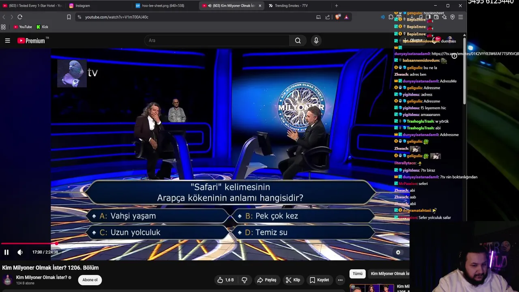
Task: Open the apps grid icon on bookmarks bar
Action: [3, 27]
